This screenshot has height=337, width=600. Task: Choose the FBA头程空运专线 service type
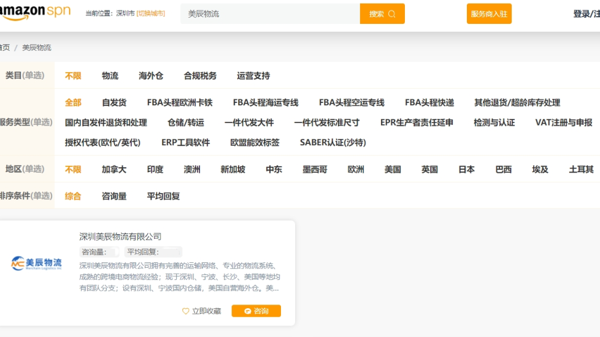pos(352,102)
